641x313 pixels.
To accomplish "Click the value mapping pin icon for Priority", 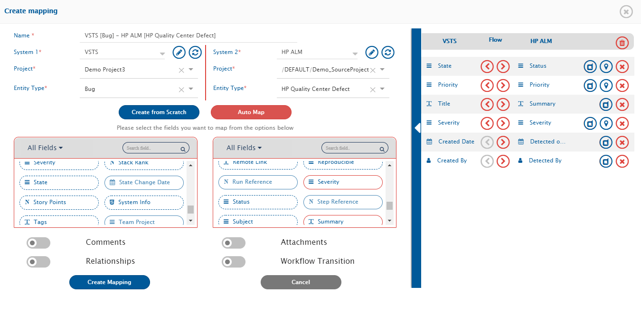I will pos(605,86).
